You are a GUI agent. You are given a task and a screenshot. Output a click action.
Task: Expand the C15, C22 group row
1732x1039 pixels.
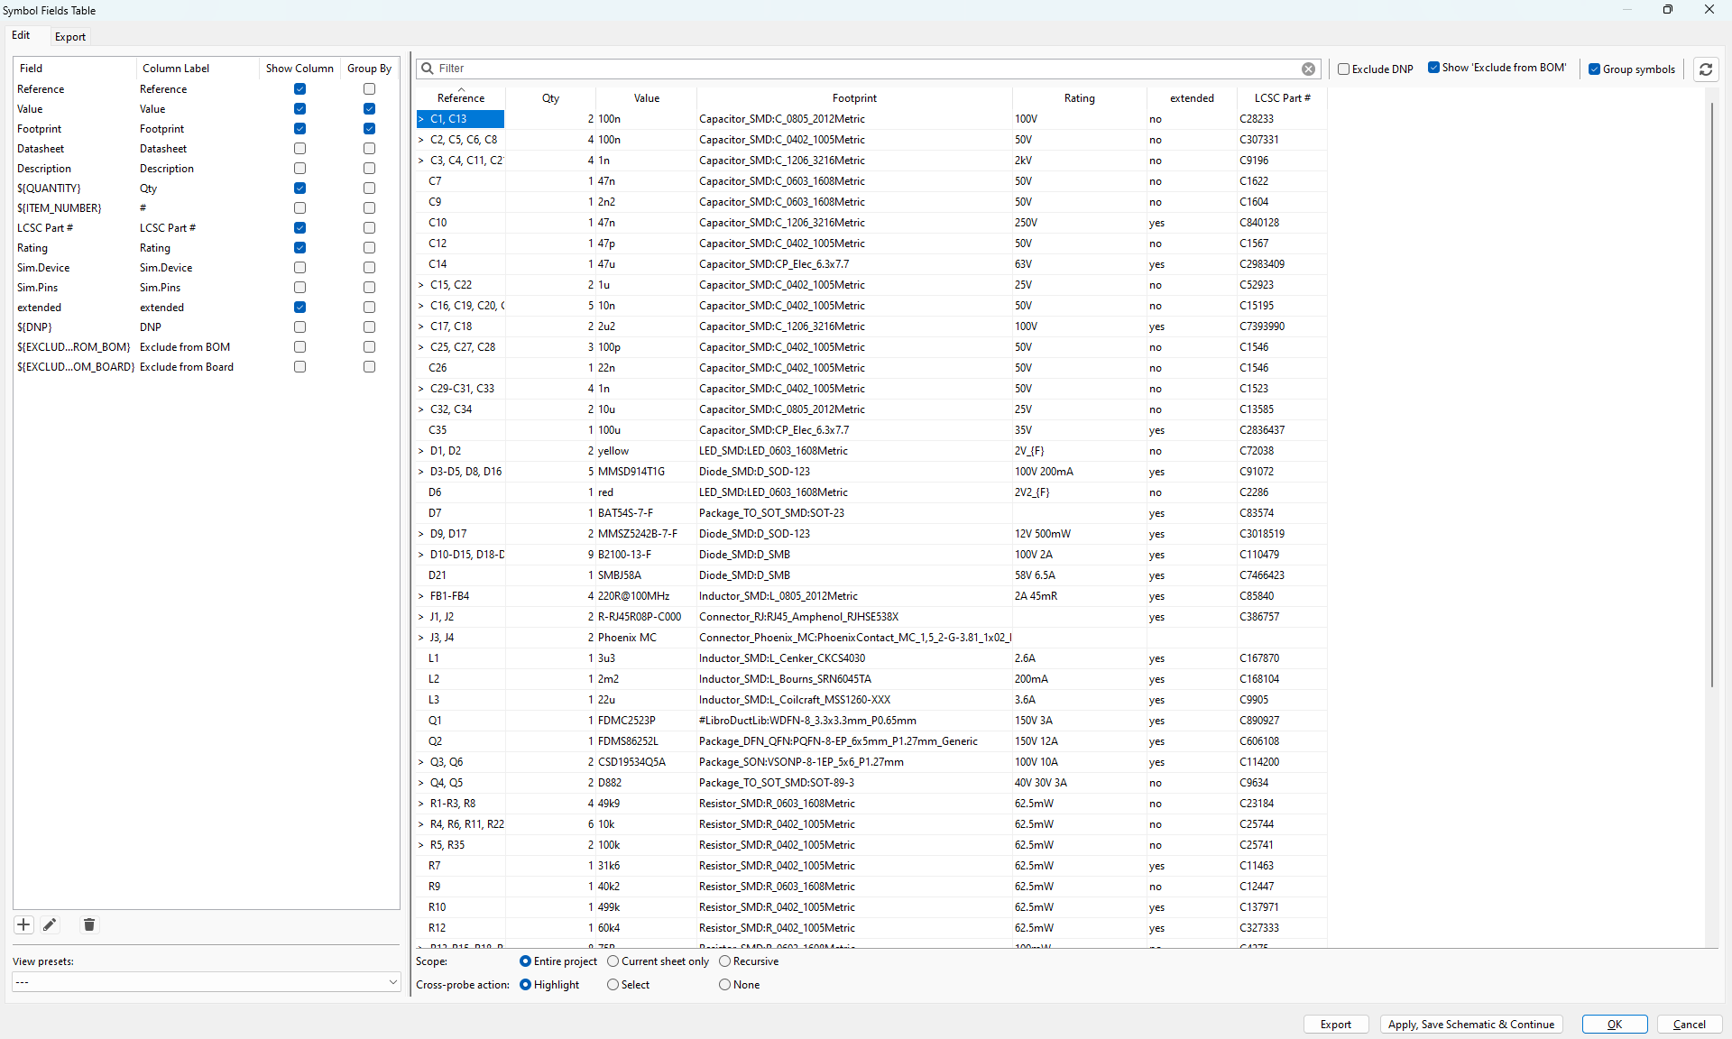pos(420,285)
